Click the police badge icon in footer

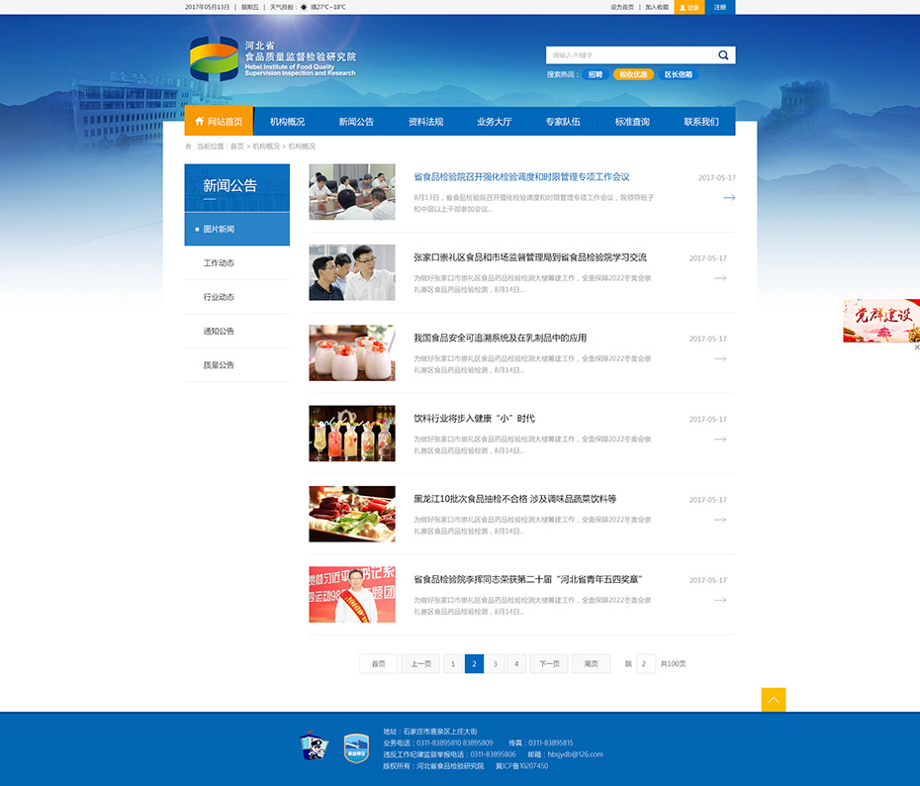click(x=313, y=747)
